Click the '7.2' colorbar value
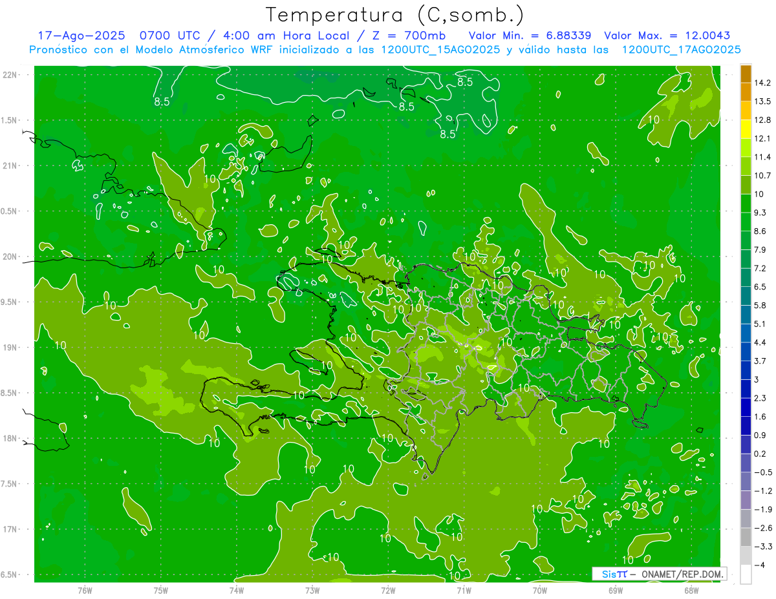Viewport: 776px width, 599px height. pyautogui.click(x=760, y=268)
